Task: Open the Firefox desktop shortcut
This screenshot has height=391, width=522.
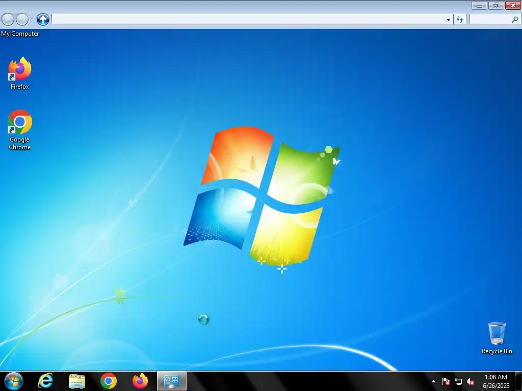Action: (x=20, y=73)
